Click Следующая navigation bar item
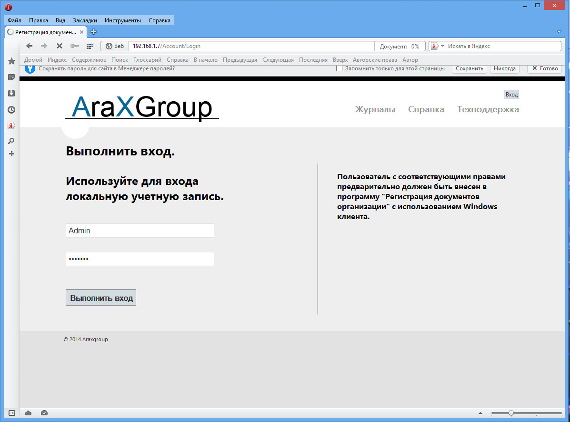Viewport: 570px width, 422px height. coord(278,60)
